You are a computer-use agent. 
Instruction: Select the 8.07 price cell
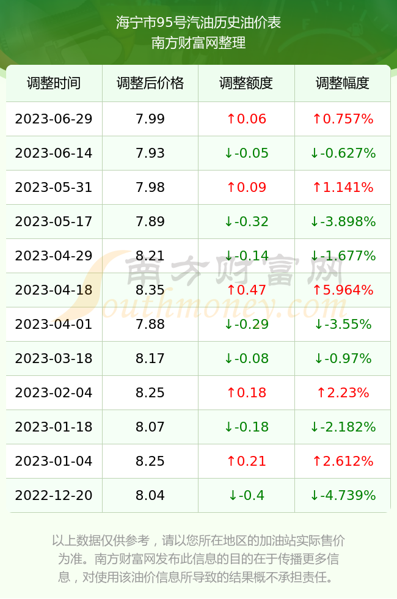[150, 427]
